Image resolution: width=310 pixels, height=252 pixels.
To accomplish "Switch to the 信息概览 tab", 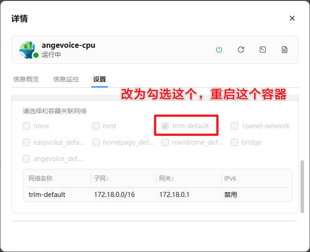I will (26, 79).
